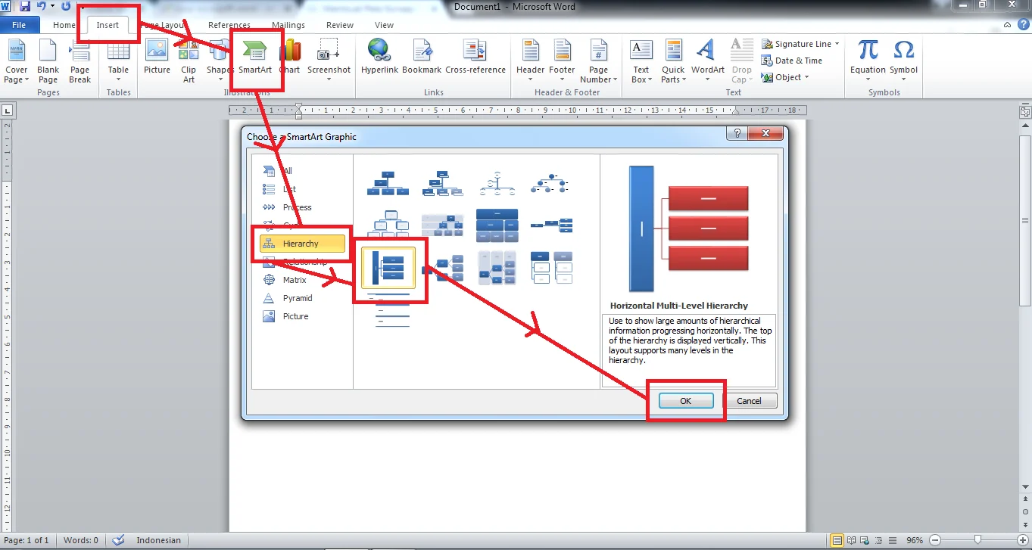Screen dimensions: 1032x550
Task: Toggle the ruler using View Ruler button
Action: pos(1024,110)
